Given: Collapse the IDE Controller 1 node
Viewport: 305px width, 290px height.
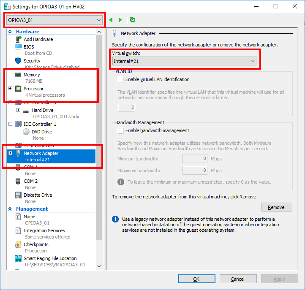Looking at the screenshot, I should pos(11,124).
